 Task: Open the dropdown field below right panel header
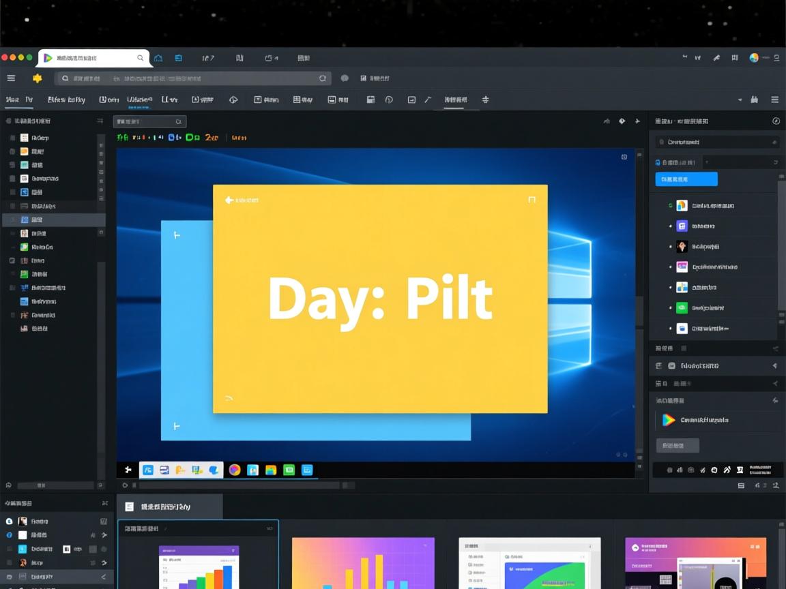point(716,142)
